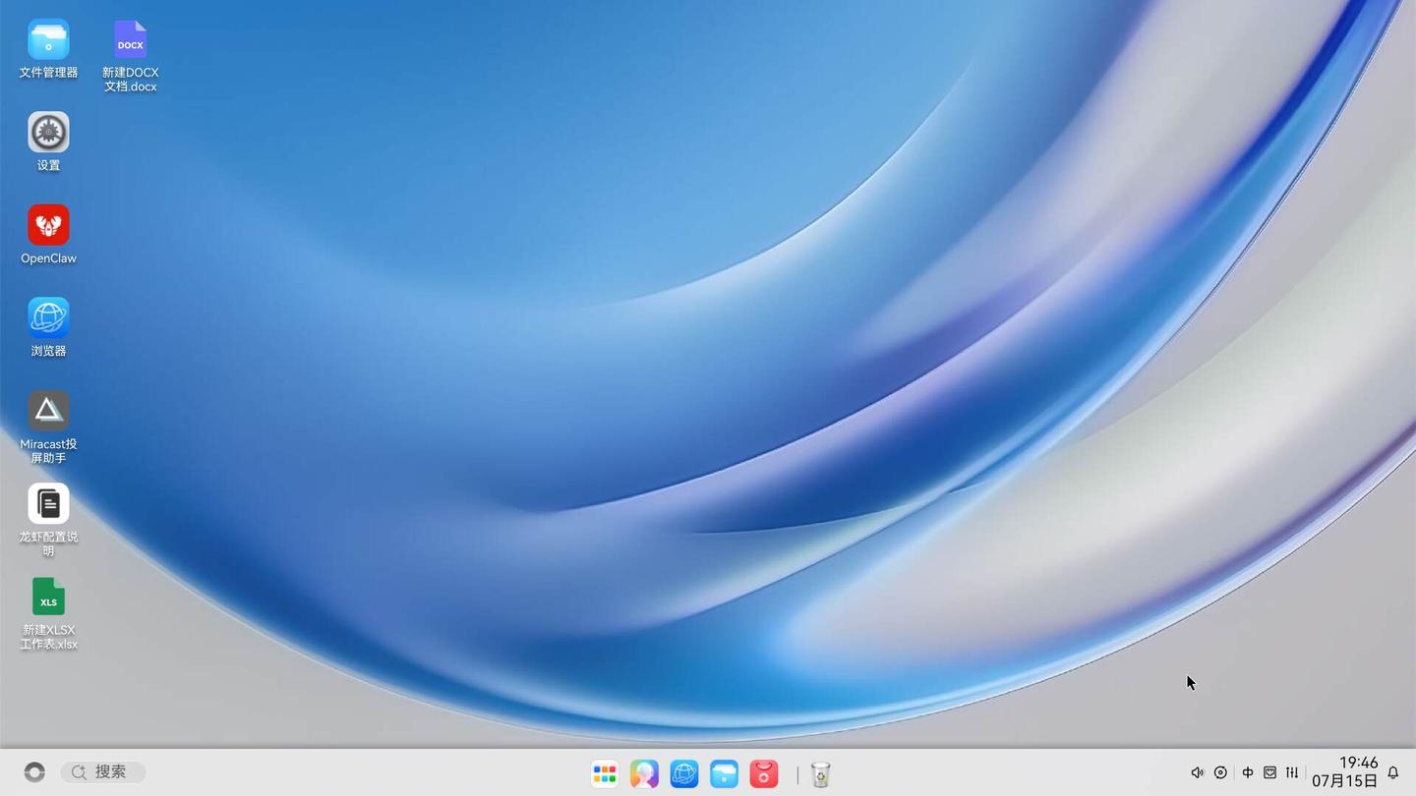Image resolution: width=1416 pixels, height=796 pixels.
Task: Open the control center sliders icon
Action: (1292, 772)
